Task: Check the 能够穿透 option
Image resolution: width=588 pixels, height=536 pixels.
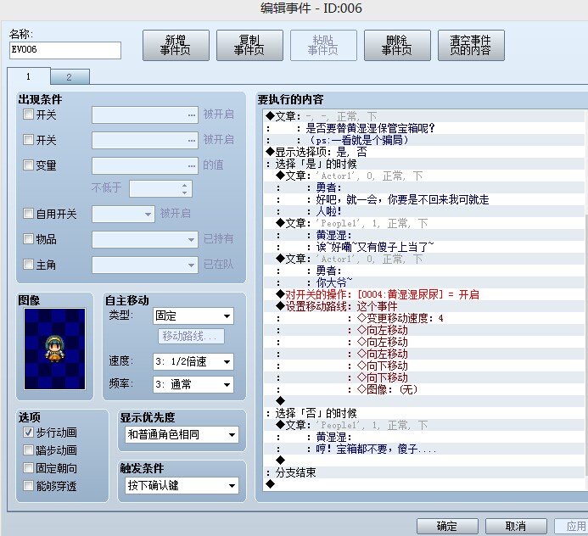Action: click(28, 486)
